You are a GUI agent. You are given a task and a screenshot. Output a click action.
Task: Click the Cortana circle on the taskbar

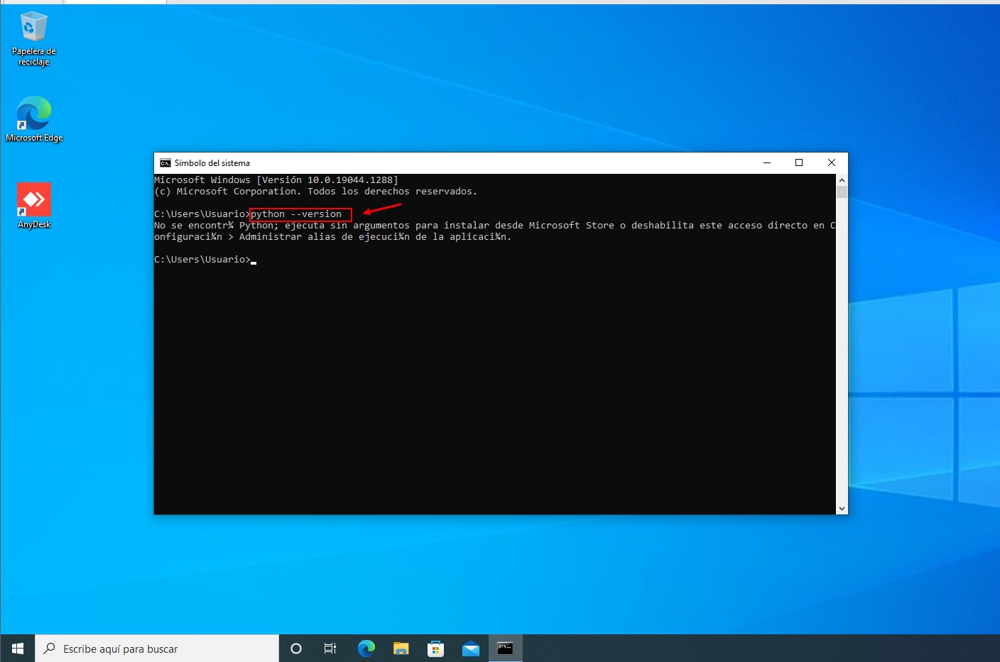[295, 648]
